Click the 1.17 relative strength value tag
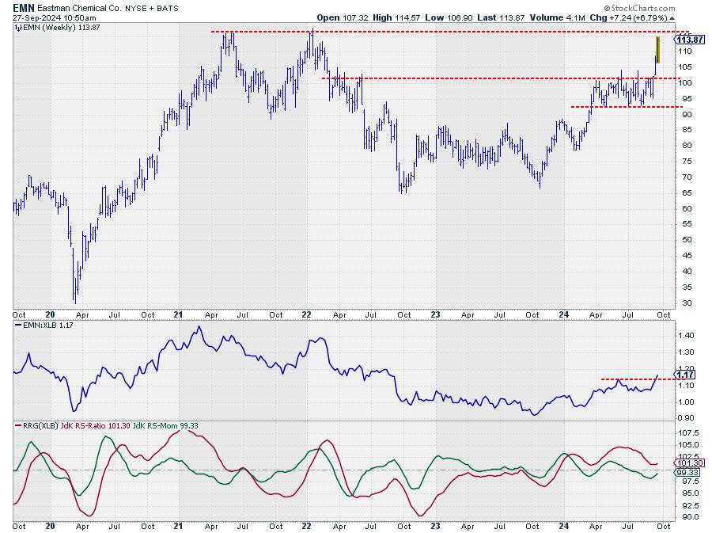The height and width of the screenshot is (533, 712). click(685, 375)
